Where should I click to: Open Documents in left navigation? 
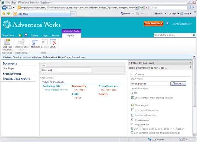(x=10, y=63)
